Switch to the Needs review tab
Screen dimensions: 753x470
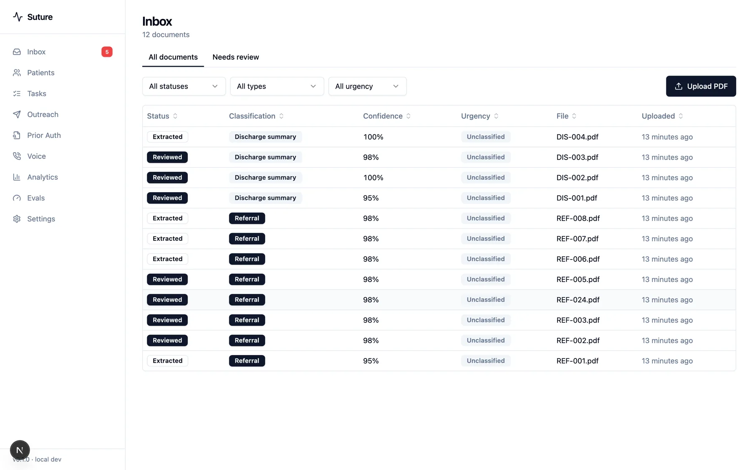(x=236, y=57)
